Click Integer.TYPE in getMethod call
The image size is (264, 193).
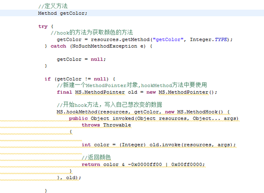coord(209,39)
